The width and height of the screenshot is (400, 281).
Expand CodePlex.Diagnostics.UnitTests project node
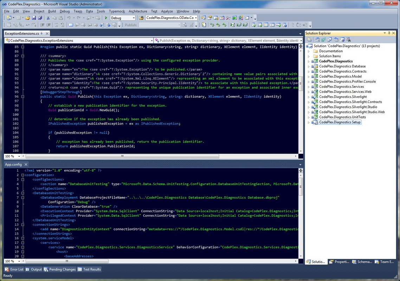click(309, 117)
